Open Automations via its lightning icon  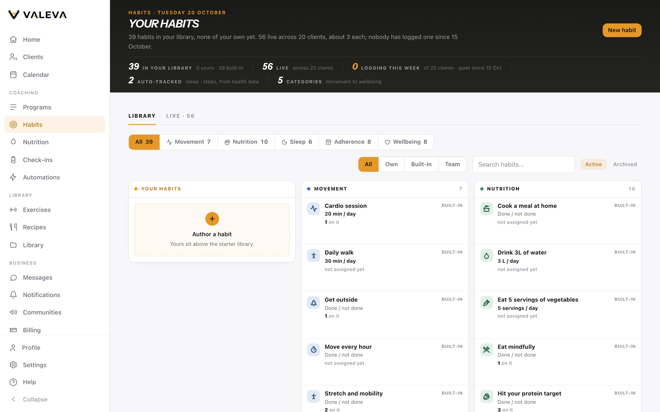(13, 177)
